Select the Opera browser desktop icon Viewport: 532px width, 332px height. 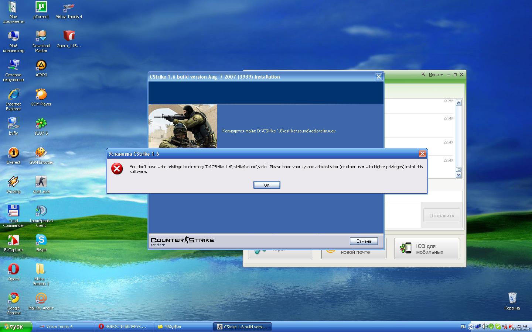pos(13,272)
